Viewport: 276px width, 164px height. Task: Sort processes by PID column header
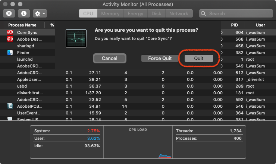click(x=234, y=25)
